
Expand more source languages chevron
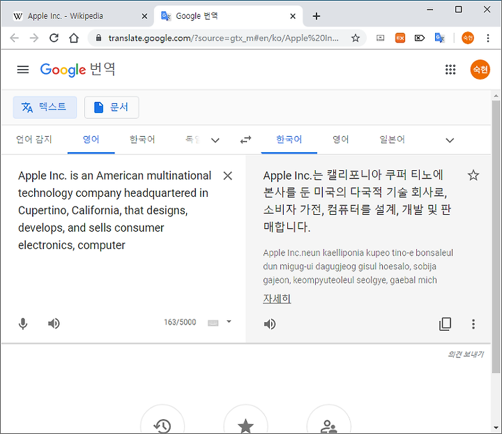pos(215,140)
